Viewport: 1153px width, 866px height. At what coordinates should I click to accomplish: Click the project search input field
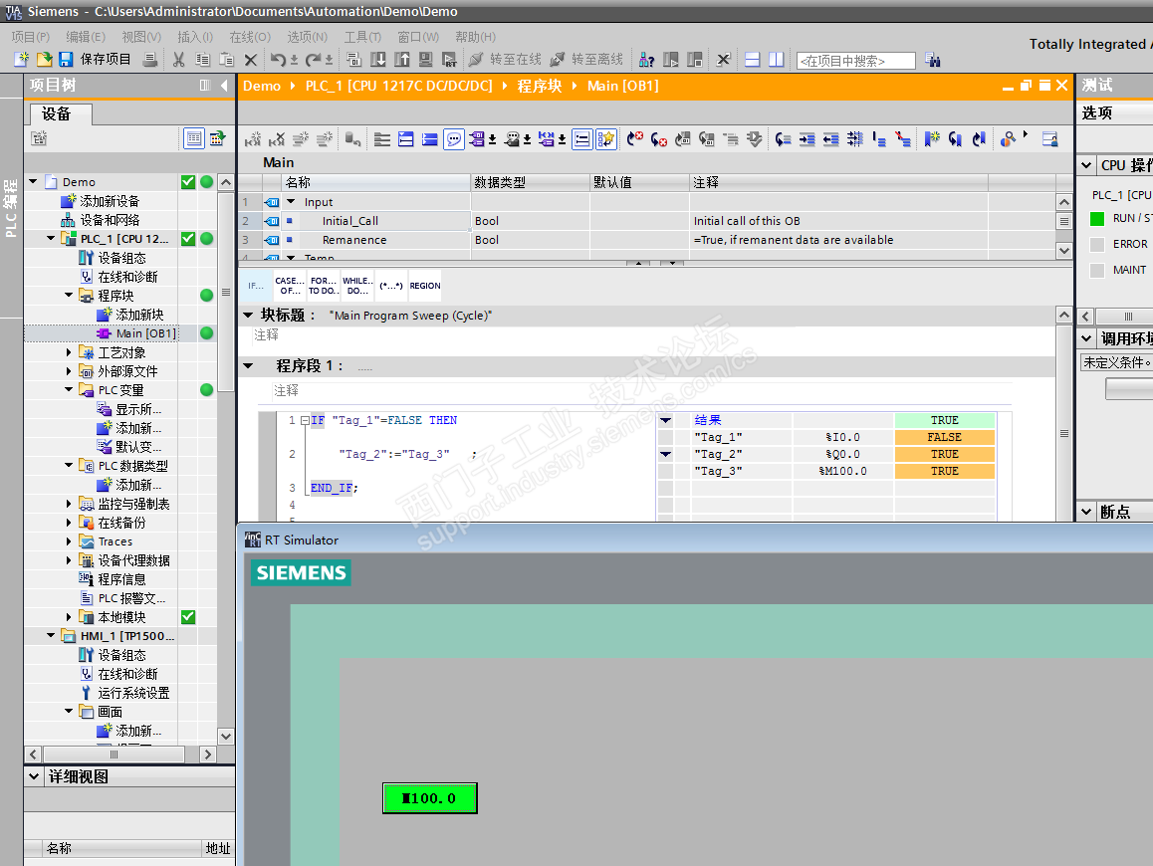[x=855, y=61]
